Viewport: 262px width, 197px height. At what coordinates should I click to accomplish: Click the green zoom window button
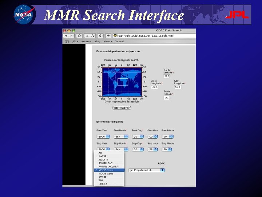(x=74, y=31)
